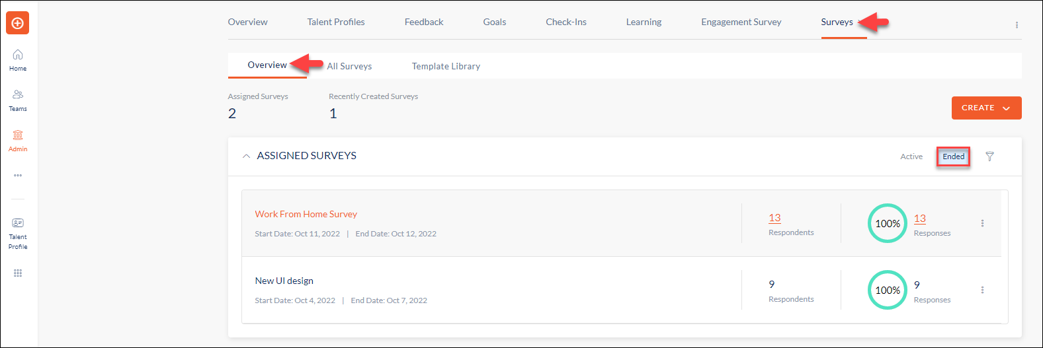Open the apps grid icon in sidebar
This screenshot has height=348, width=1043.
(18, 273)
